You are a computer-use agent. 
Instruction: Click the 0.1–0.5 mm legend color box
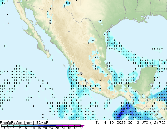coord(4,126)
